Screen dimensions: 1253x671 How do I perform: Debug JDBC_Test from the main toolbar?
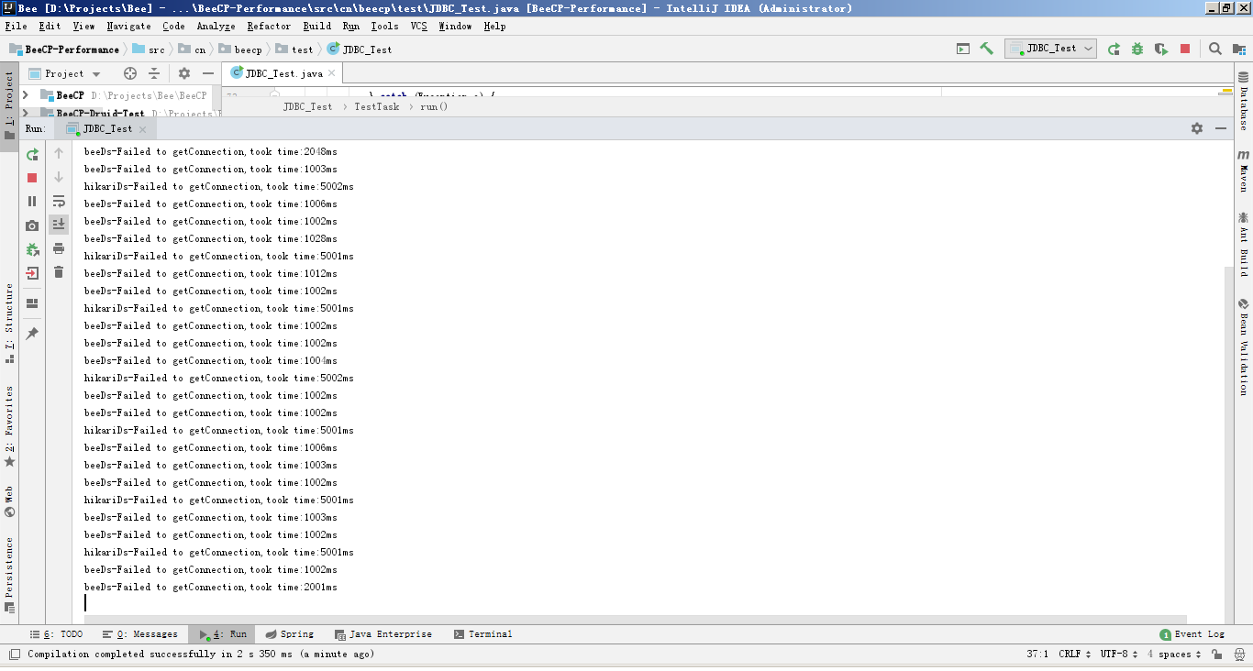1137,49
